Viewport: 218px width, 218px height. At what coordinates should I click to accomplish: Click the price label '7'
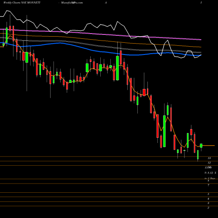click(x=208, y=185)
